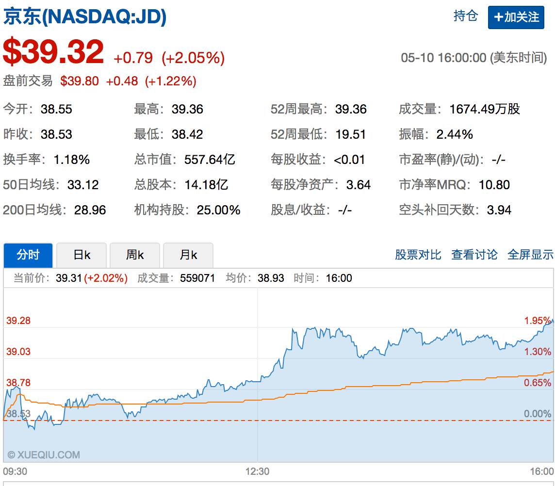Image resolution: width=555 pixels, height=486 pixels.
Task: Click the 16:00 time axis label
Action: (541, 471)
